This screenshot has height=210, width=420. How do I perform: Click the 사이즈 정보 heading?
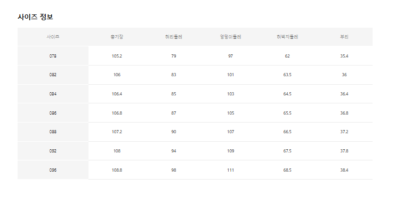point(35,17)
